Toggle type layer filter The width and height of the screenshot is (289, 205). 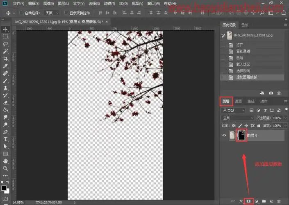pyautogui.click(x=265, y=110)
